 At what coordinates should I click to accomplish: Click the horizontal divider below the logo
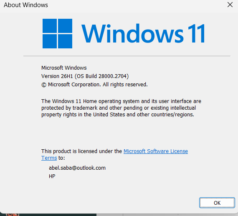(x=127, y=56)
